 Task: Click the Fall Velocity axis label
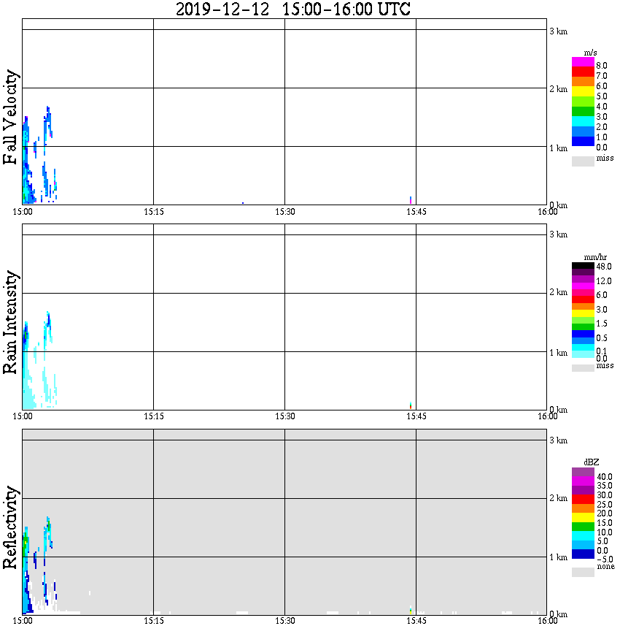click(x=10, y=117)
